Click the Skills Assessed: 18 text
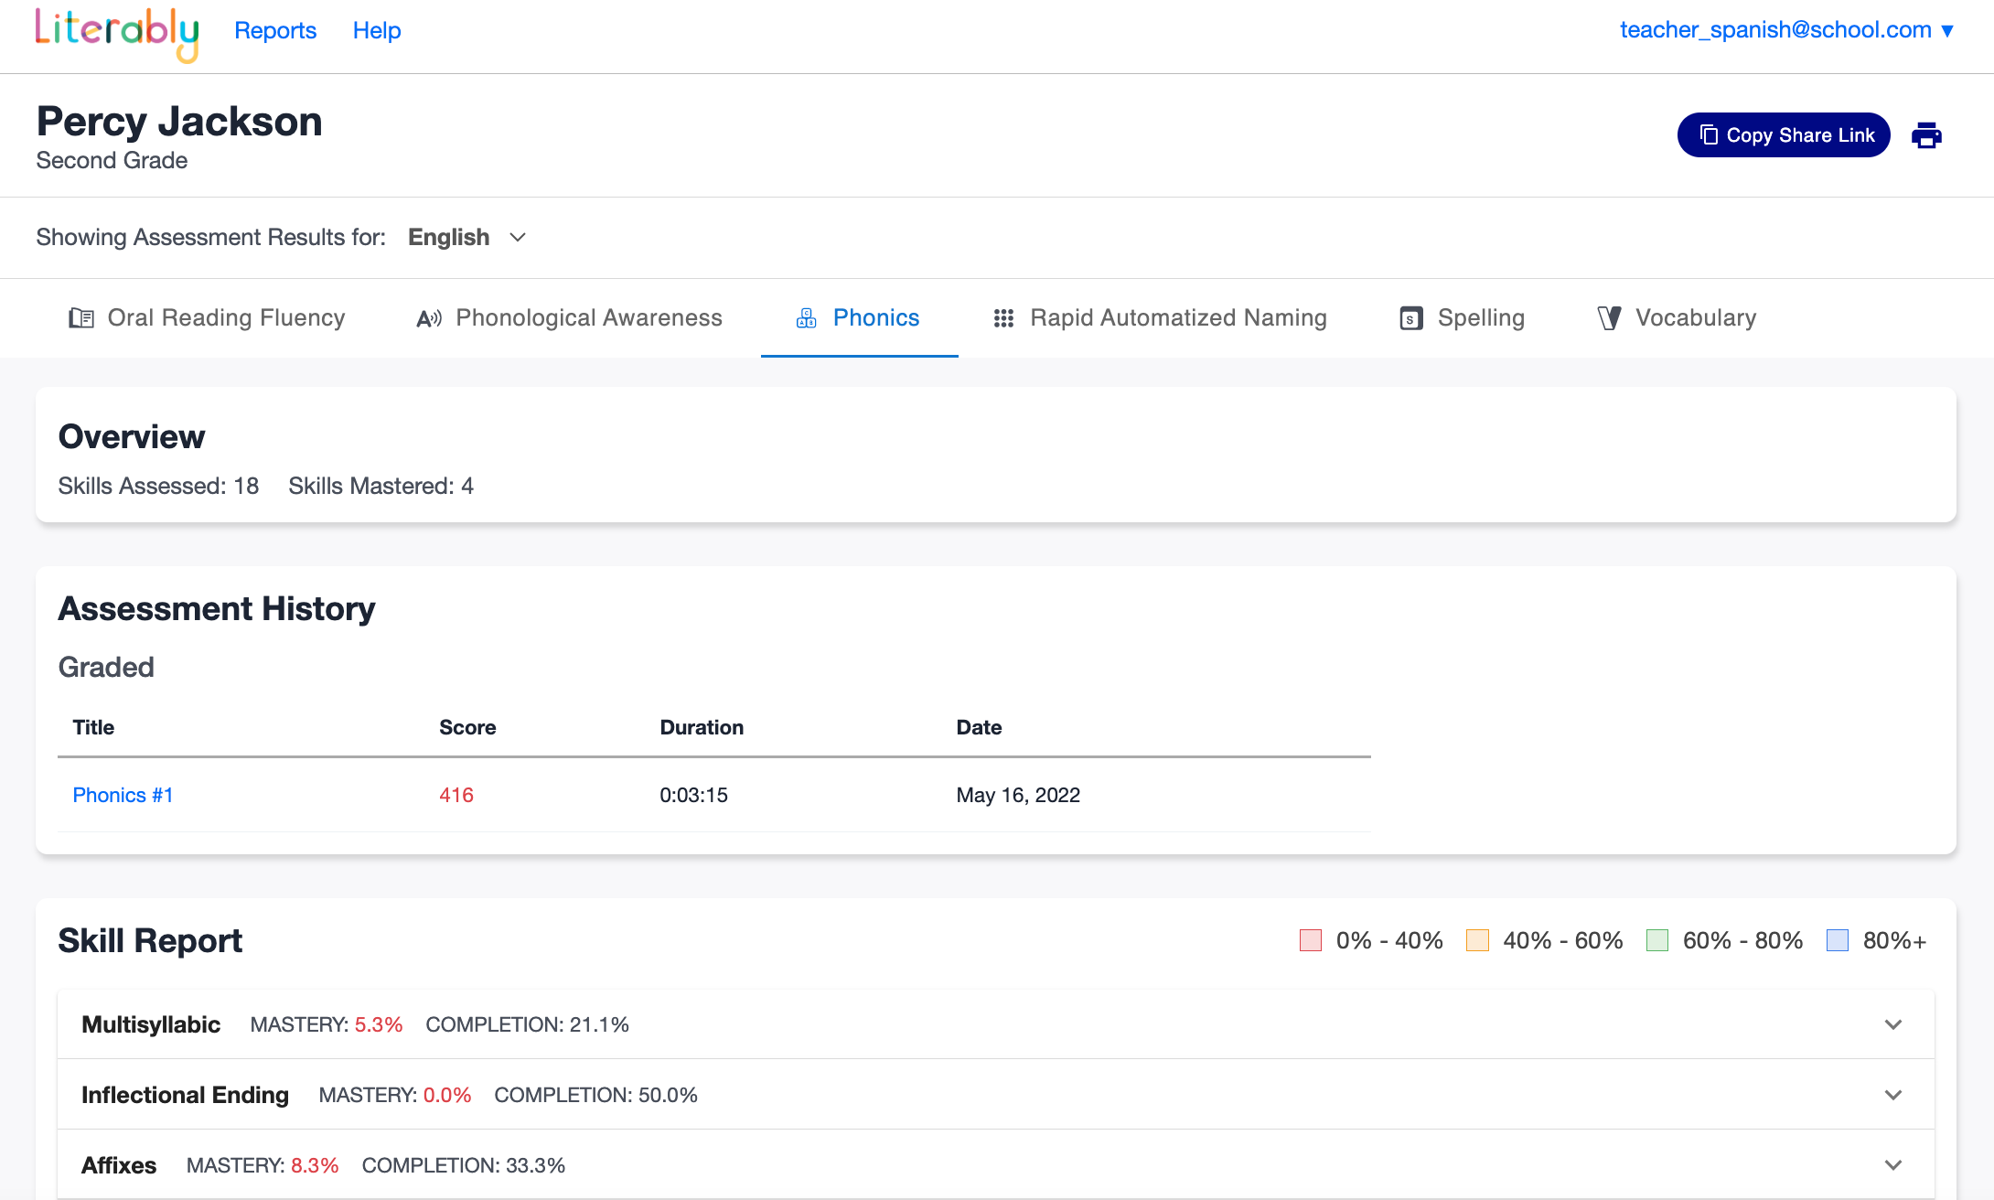 click(158, 487)
